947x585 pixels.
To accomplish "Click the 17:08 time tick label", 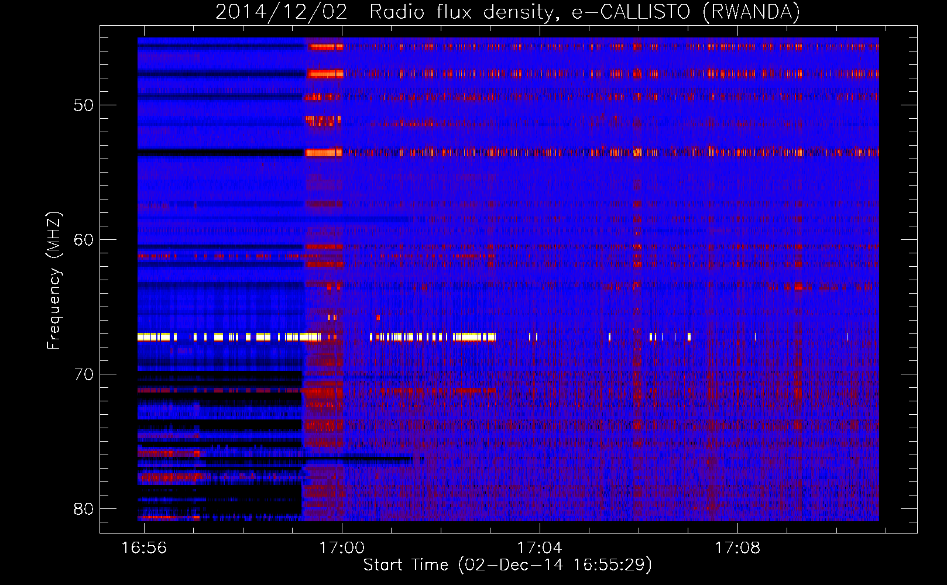I will tap(737, 548).
